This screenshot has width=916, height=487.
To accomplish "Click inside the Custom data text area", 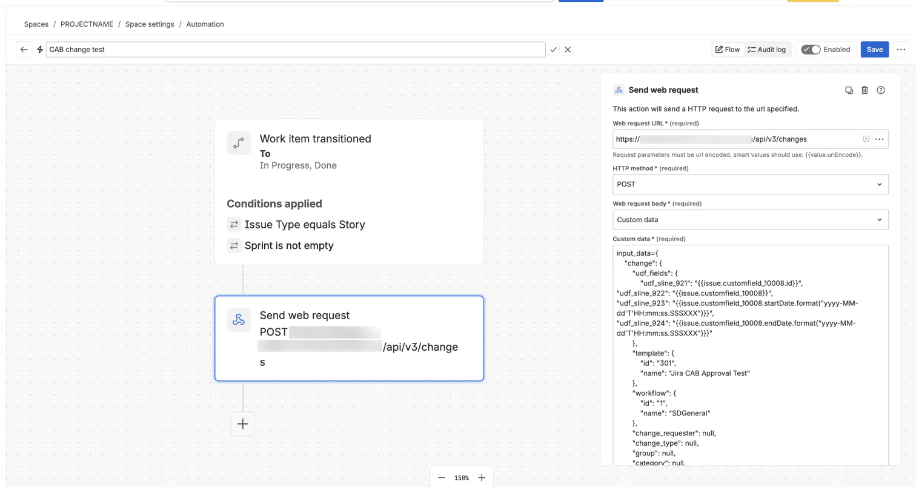I will pyautogui.click(x=751, y=355).
